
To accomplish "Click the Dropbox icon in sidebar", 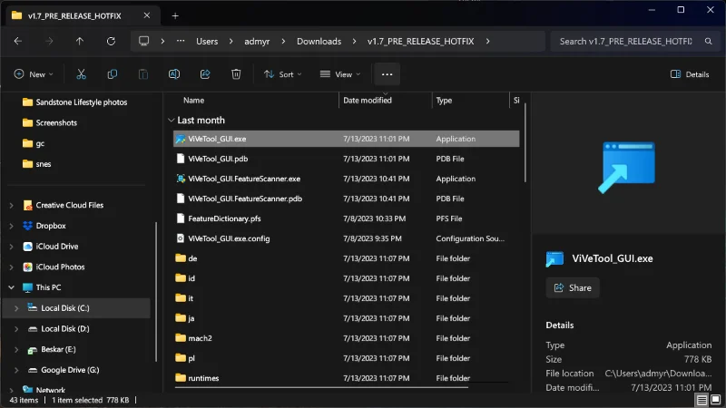I will coord(28,226).
